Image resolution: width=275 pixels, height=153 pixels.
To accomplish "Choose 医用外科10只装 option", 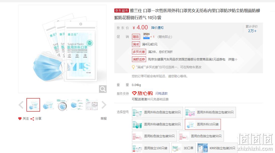I will (203, 124).
